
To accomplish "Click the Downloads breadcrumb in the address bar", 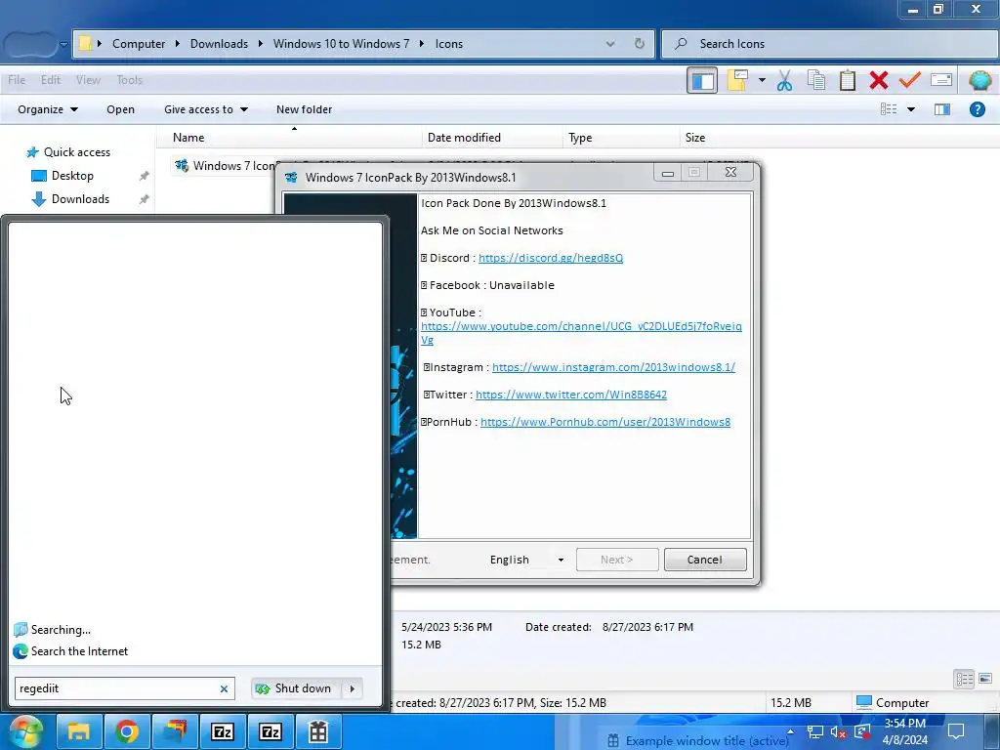I will [219, 43].
